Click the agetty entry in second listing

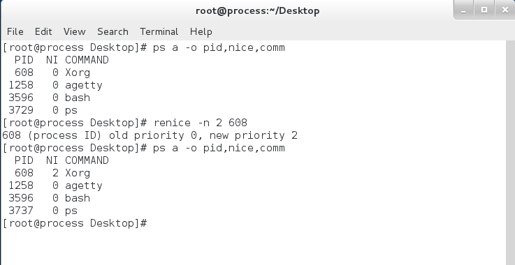pos(84,186)
